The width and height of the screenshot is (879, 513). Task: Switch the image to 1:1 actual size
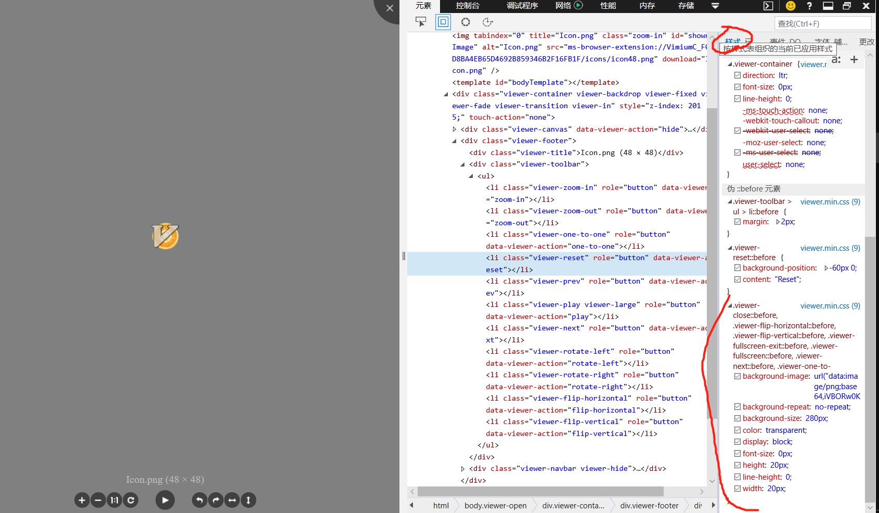(x=114, y=500)
